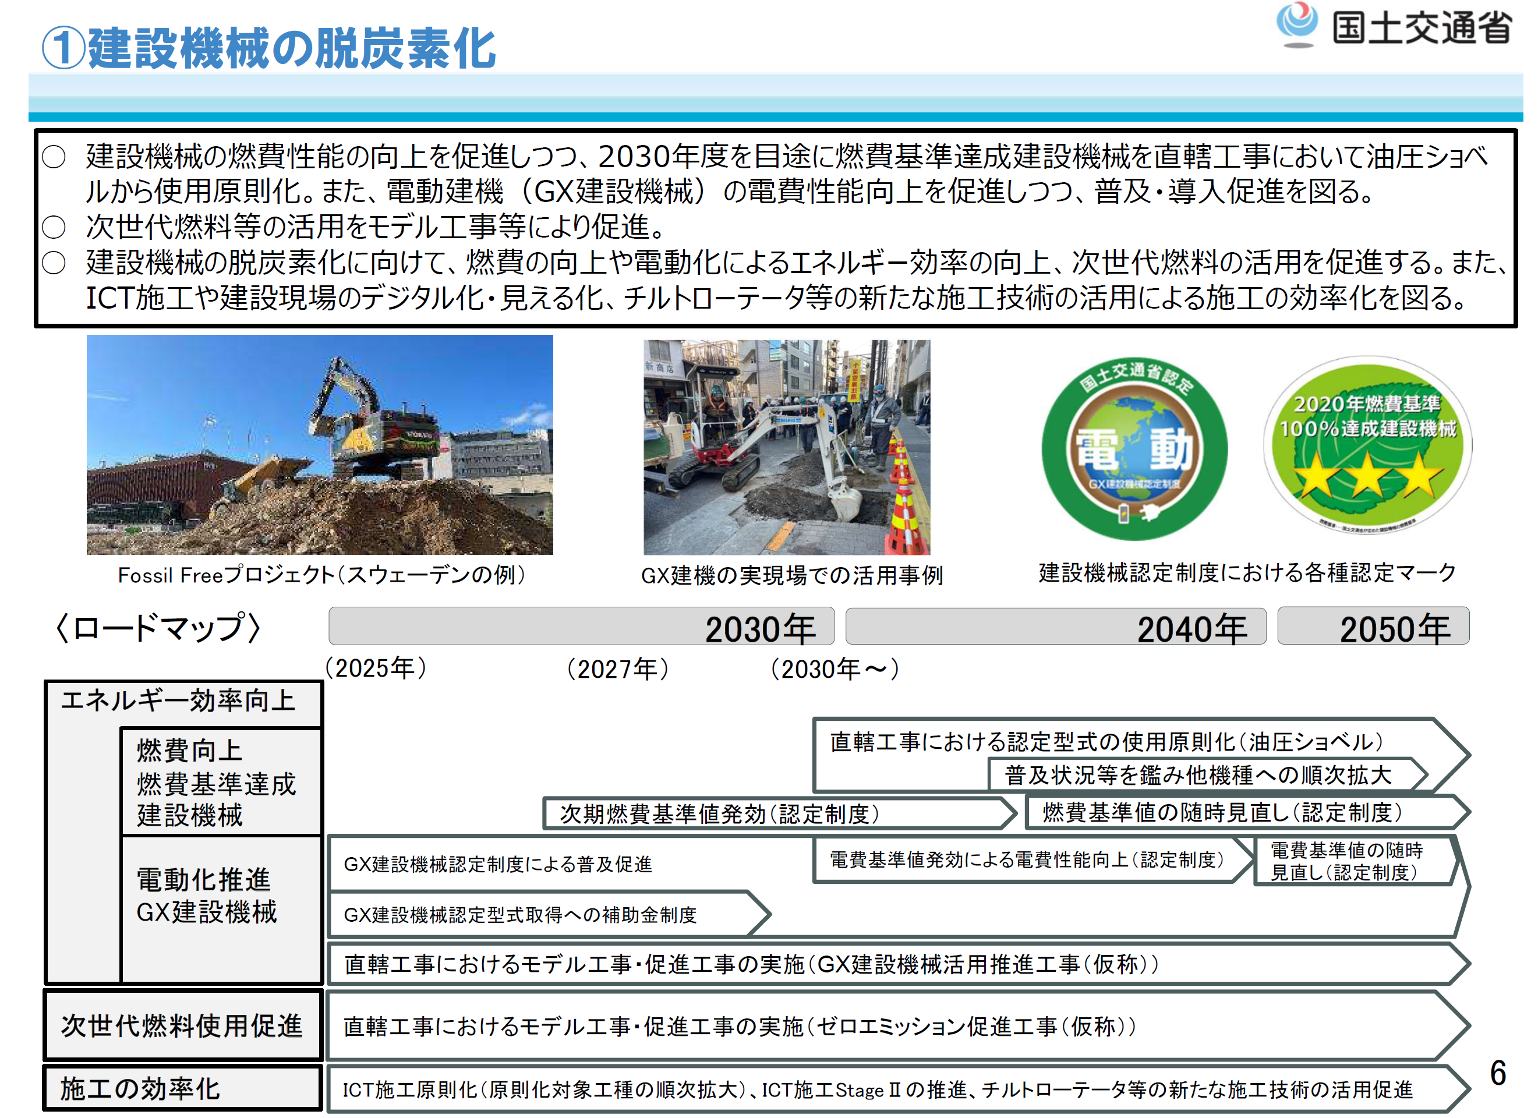1538x1118 pixels.
Task: Select the 2030年 timeline bar
Action: click(581, 626)
